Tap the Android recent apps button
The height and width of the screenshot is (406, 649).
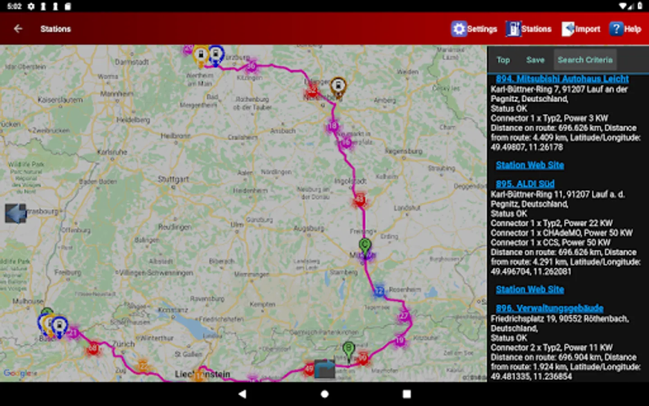[407, 394]
